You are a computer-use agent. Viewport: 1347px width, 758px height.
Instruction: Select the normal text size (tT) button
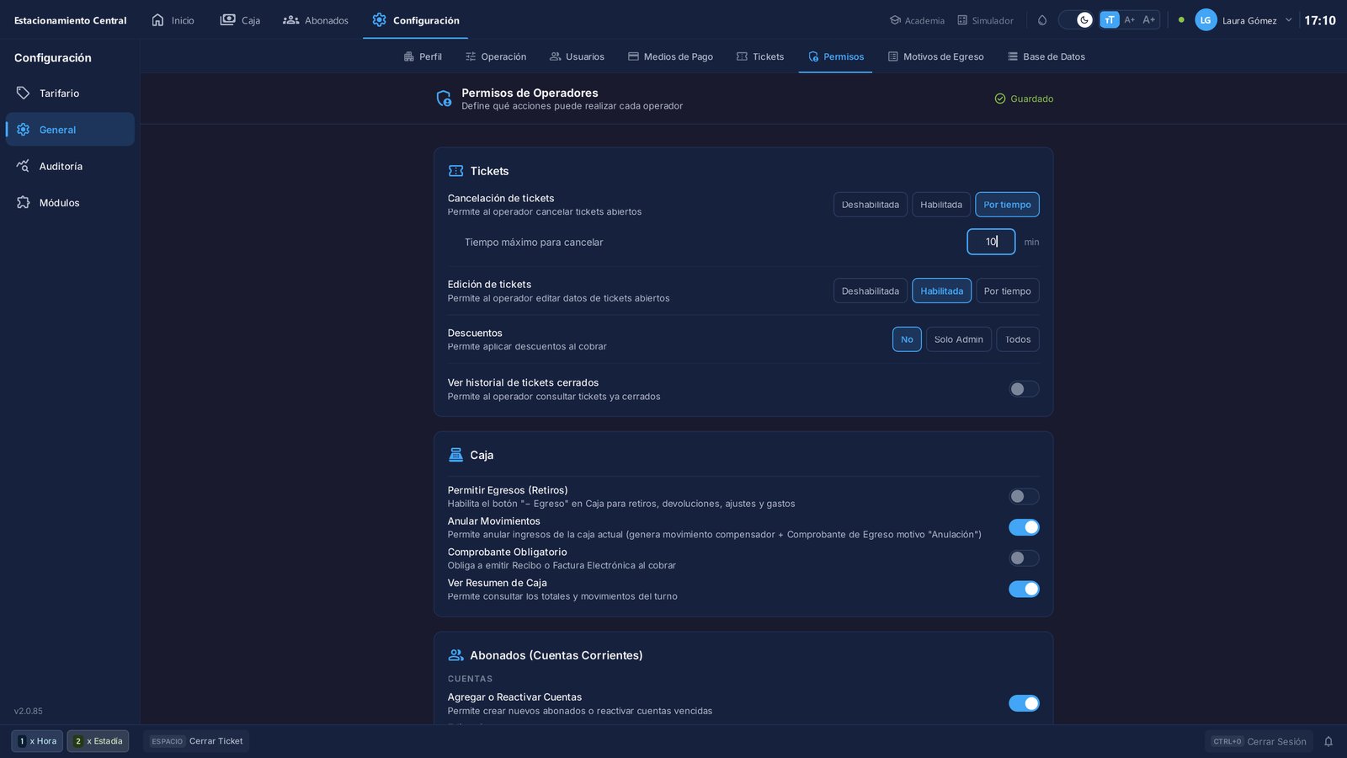point(1110,20)
